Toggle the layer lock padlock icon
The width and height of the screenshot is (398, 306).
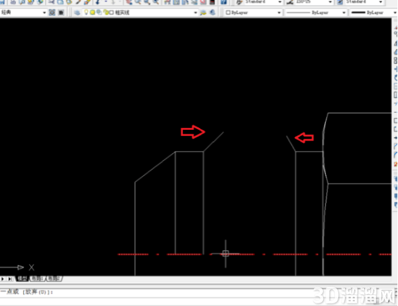[106, 12]
